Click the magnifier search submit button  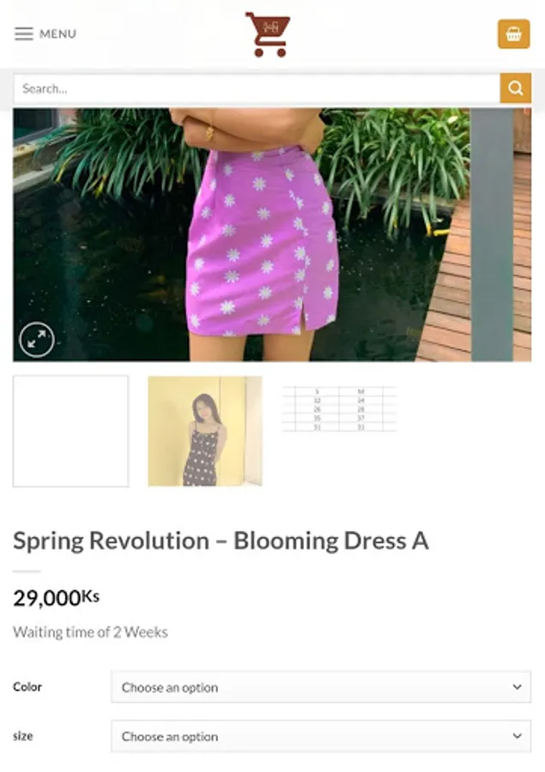point(516,88)
